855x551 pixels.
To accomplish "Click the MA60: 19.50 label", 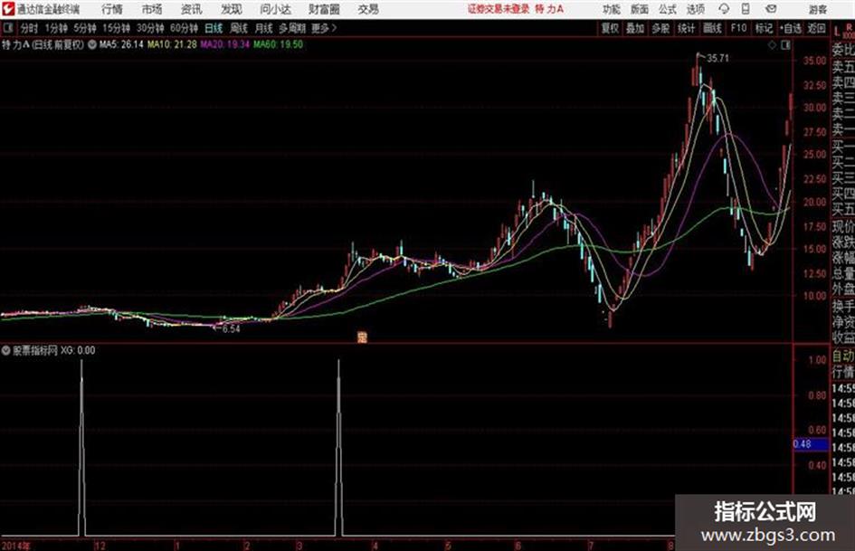I will click(278, 44).
